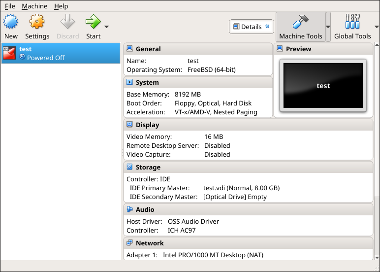Click the Storage section header icon
Image resolution: width=380 pixels, height=272 pixels.
click(129, 167)
